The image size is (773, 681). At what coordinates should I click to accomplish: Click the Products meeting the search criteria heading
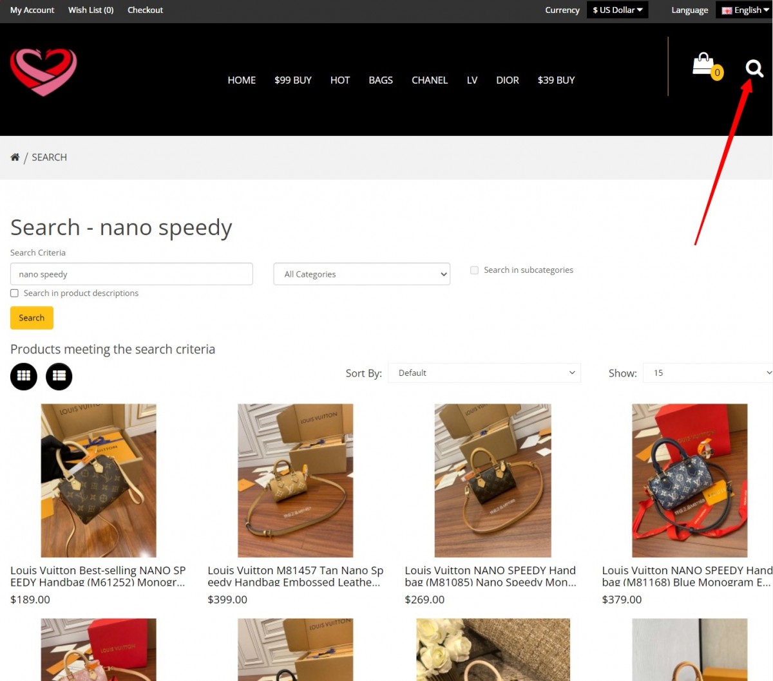coord(113,349)
